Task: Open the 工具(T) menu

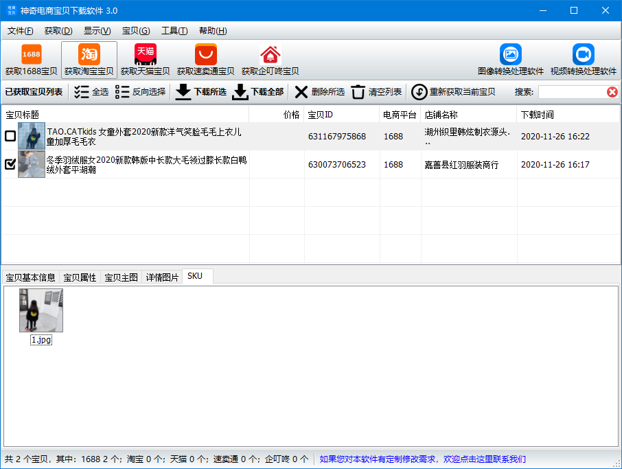Action: coord(174,30)
